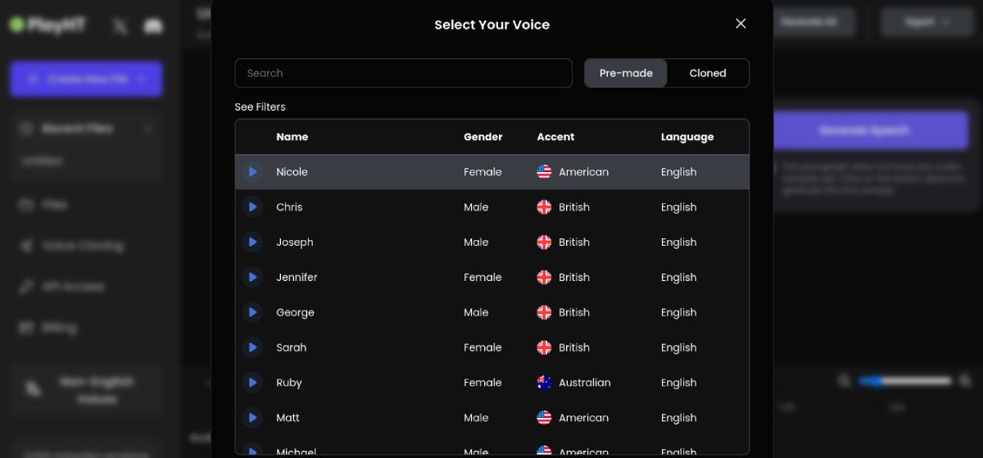Click British flag icon in Joseph row
This screenshot has height=458, width=983.
coord(544,243)
